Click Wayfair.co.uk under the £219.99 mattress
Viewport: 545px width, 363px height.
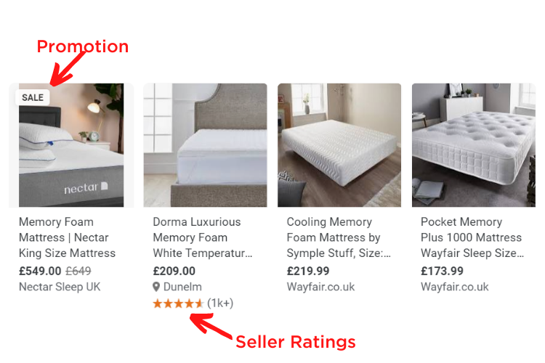pyautogui.click(x=320, y=287)
